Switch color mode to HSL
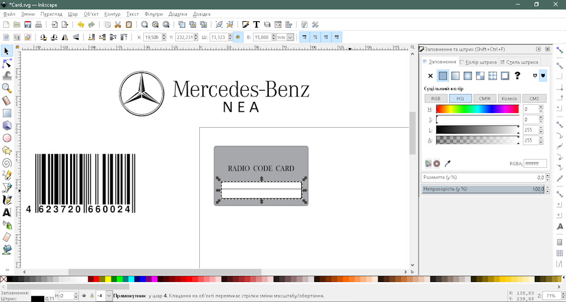 pyautogui.click(x=460, y=98)
